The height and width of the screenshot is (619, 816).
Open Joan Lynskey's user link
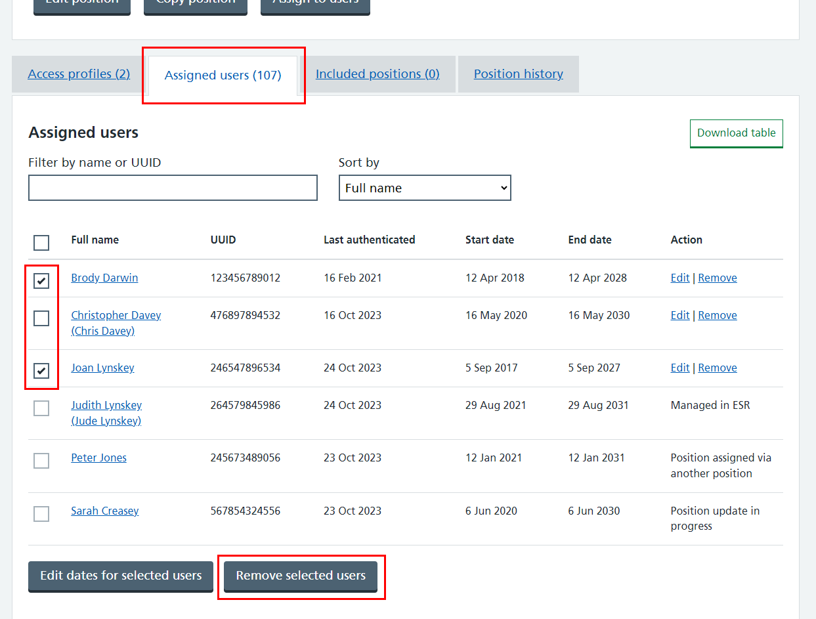point(102,368)
